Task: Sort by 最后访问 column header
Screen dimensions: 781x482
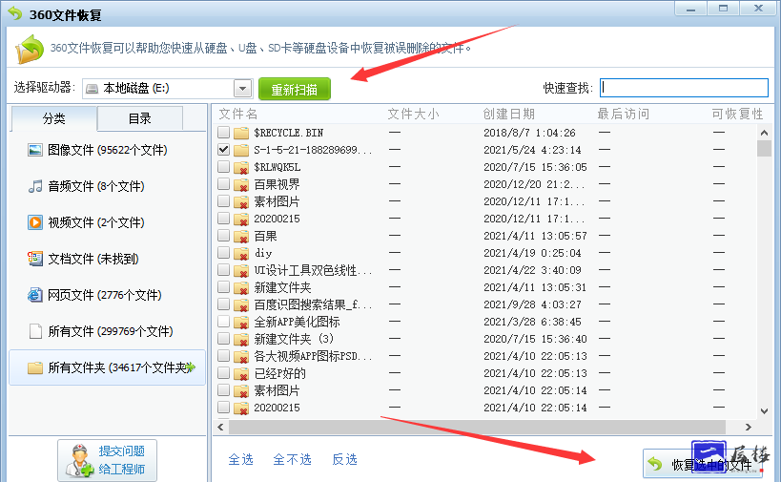Action: tap(624, 115)
